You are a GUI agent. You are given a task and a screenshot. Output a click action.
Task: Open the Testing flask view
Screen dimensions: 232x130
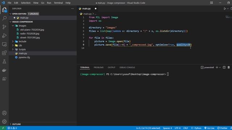(4, 61)
